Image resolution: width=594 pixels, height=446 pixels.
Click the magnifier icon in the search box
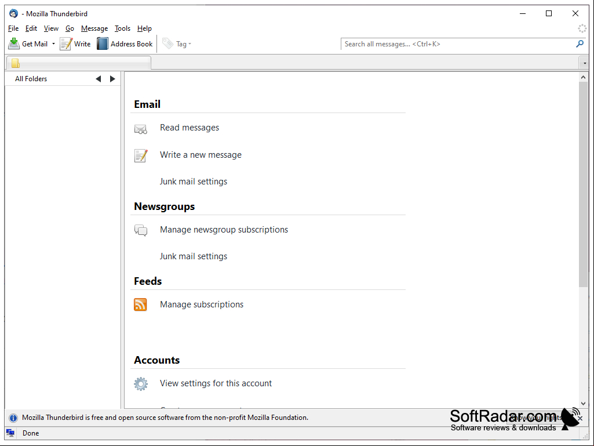[x=580, y=44]
